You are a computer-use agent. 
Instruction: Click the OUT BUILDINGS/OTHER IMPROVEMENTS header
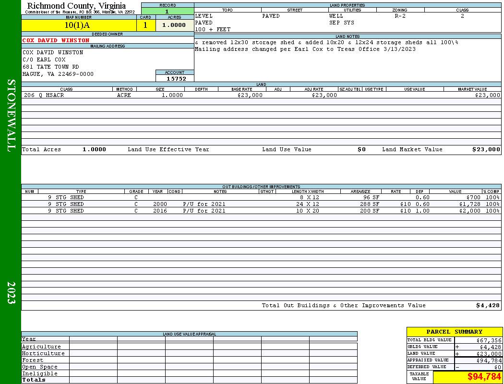click(261, 187)
